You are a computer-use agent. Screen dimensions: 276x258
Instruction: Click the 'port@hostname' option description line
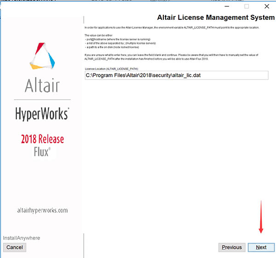click(117, 39)
